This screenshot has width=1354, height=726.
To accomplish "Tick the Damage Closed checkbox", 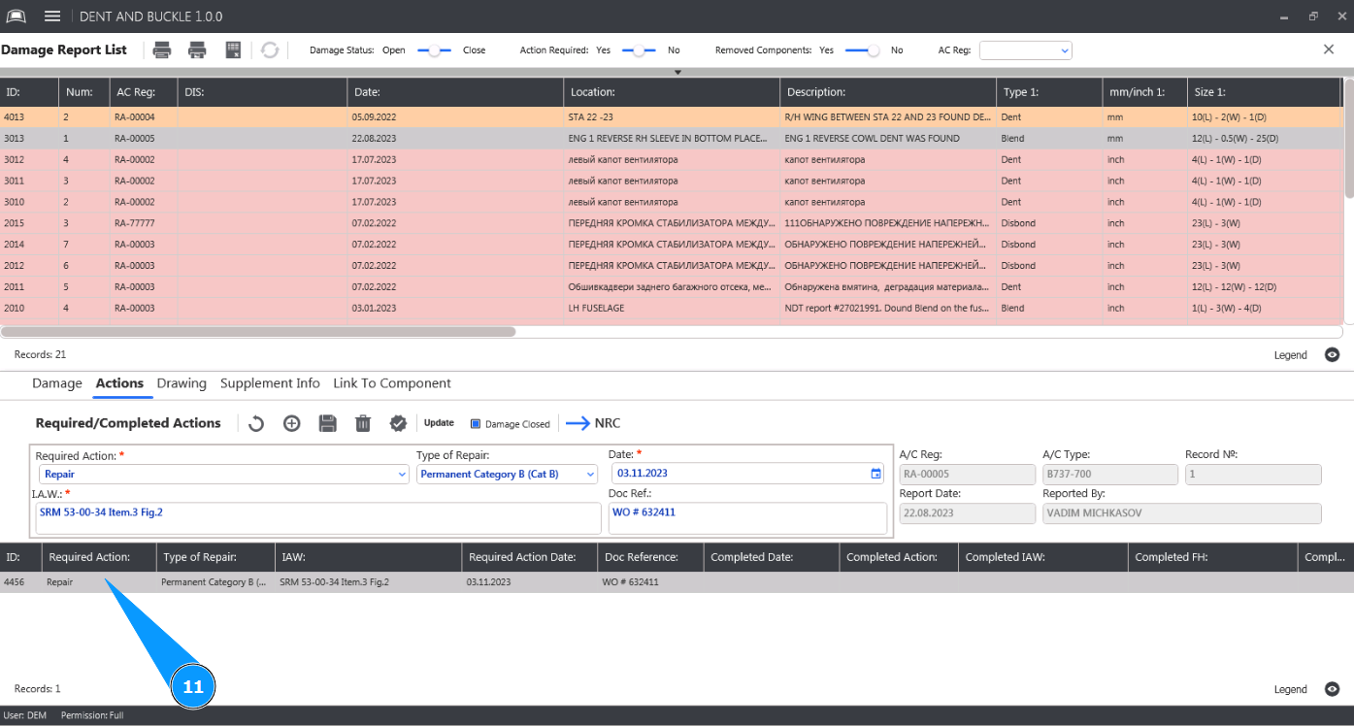I will tap(476, 424).
